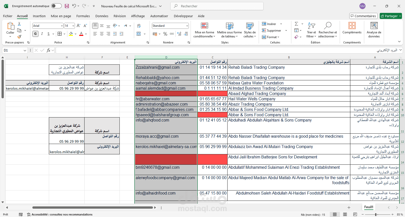The width and height of the screenshot is (405, 217).
Task: Open Mettre sous forme de tableau menu
Action: pos(230,30)
